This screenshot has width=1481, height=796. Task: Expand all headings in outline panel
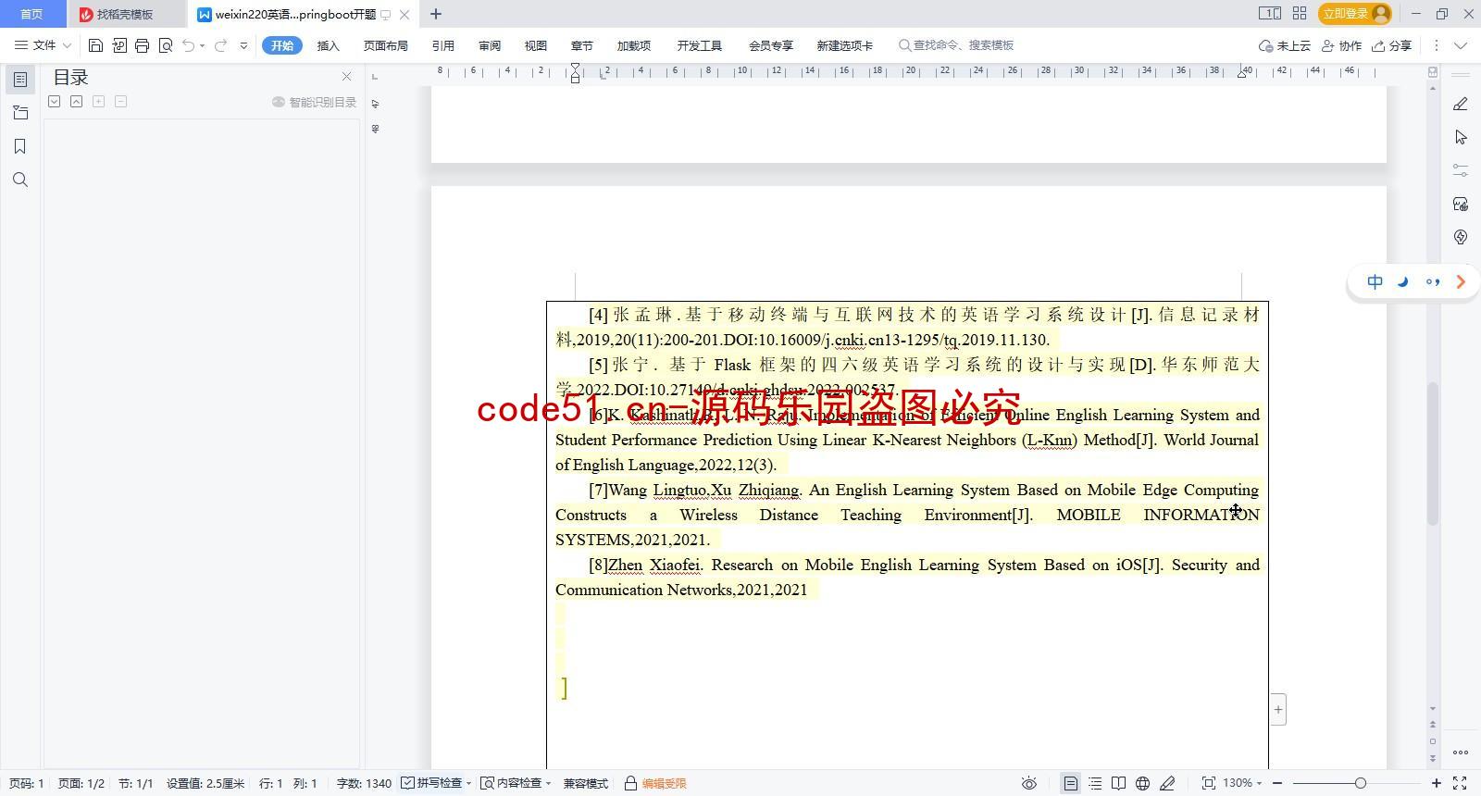point(55,102)
